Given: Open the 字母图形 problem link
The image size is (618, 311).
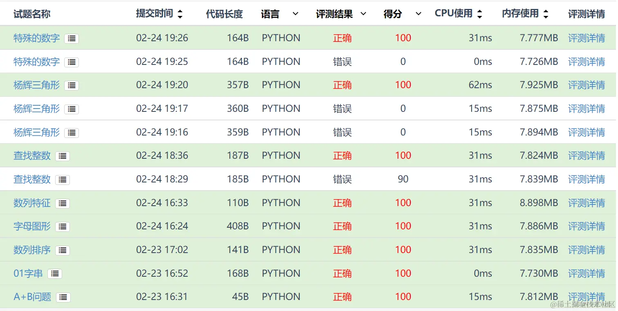Looking at the screenshot, I should coord(32,227).
